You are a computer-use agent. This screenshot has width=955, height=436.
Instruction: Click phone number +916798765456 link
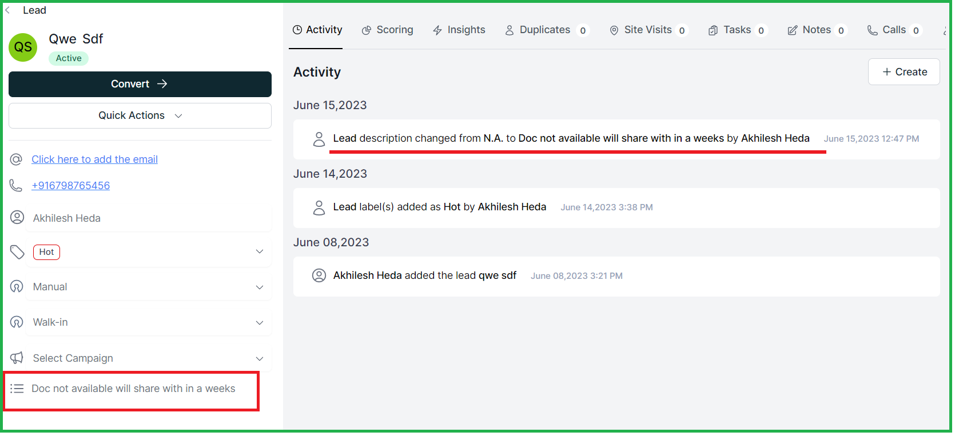point(71,186)
